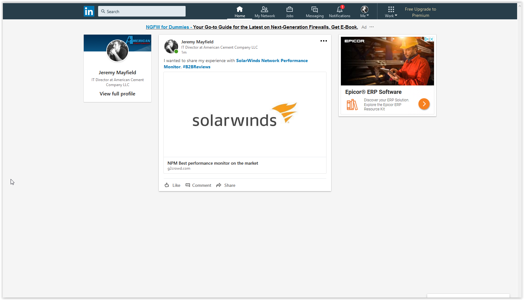Click the Search input field

[142, 12]
